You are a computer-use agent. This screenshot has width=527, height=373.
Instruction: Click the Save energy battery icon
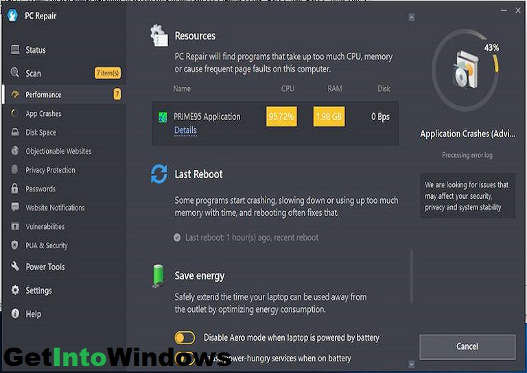tap(159, 276)
